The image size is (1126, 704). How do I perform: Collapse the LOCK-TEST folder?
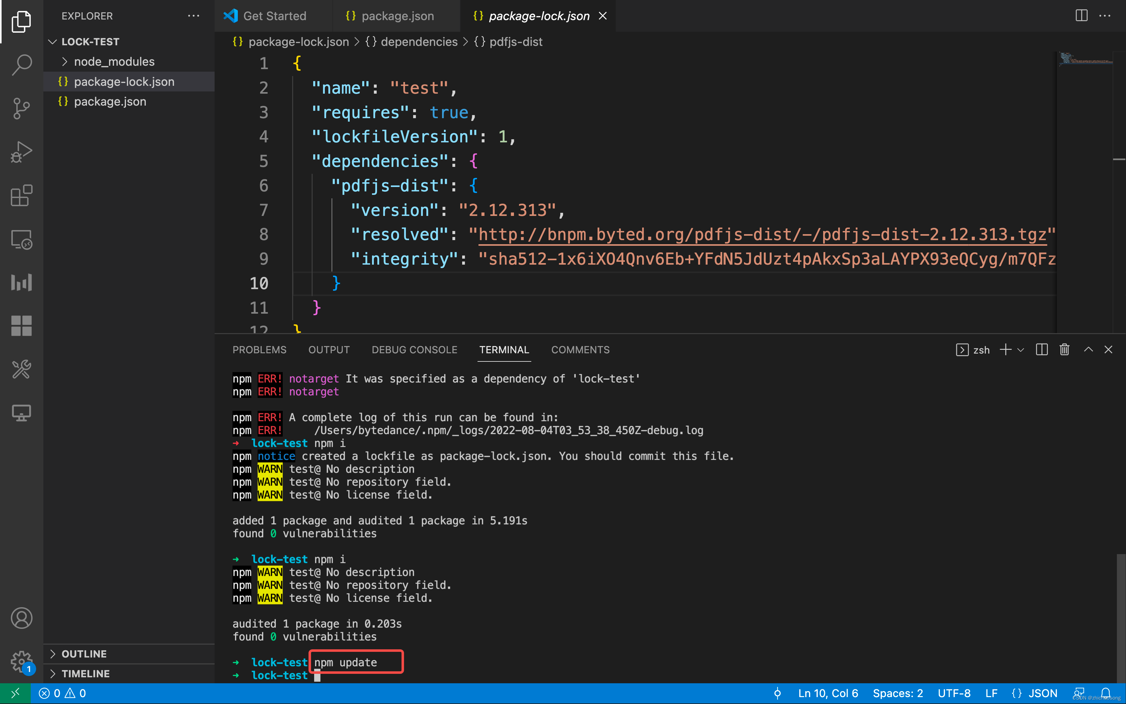[52, 41]
